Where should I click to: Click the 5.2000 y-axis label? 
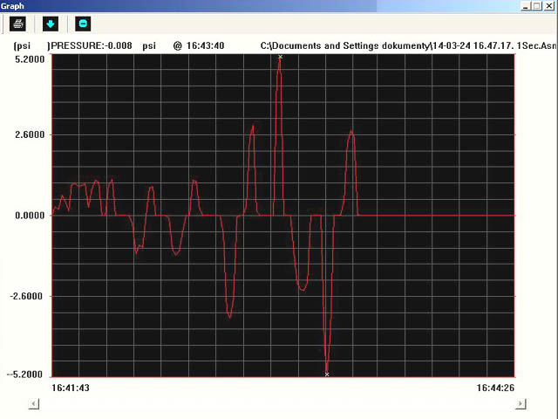click(30, 59)
